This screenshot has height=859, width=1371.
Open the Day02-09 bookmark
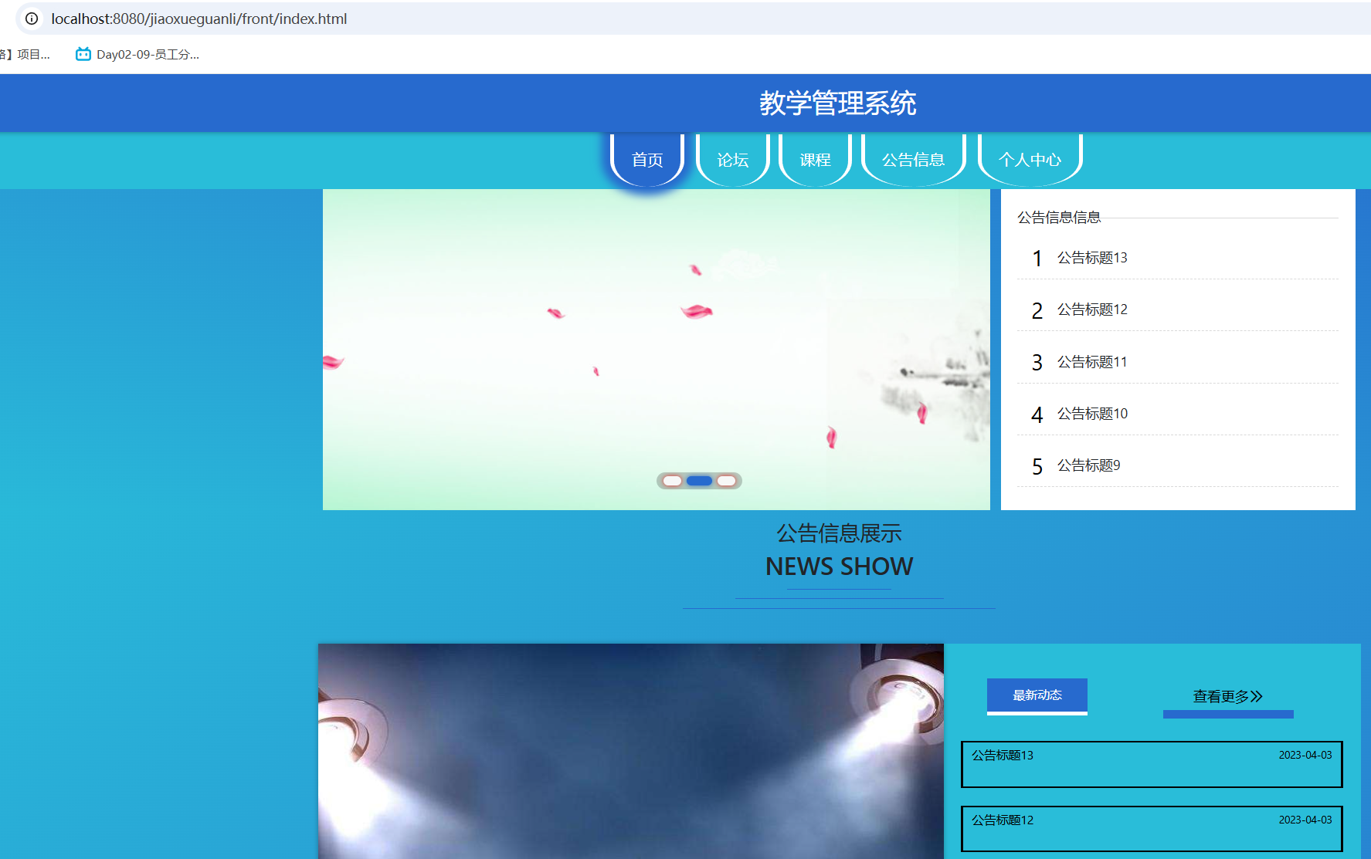click(x=137, y=54)
